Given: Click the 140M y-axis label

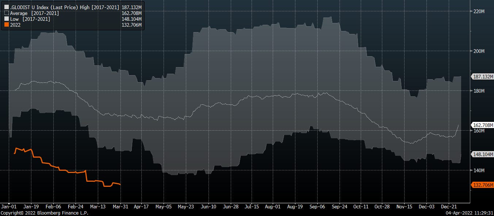Looking at the screenshot, I should click(x=479, y=170).
